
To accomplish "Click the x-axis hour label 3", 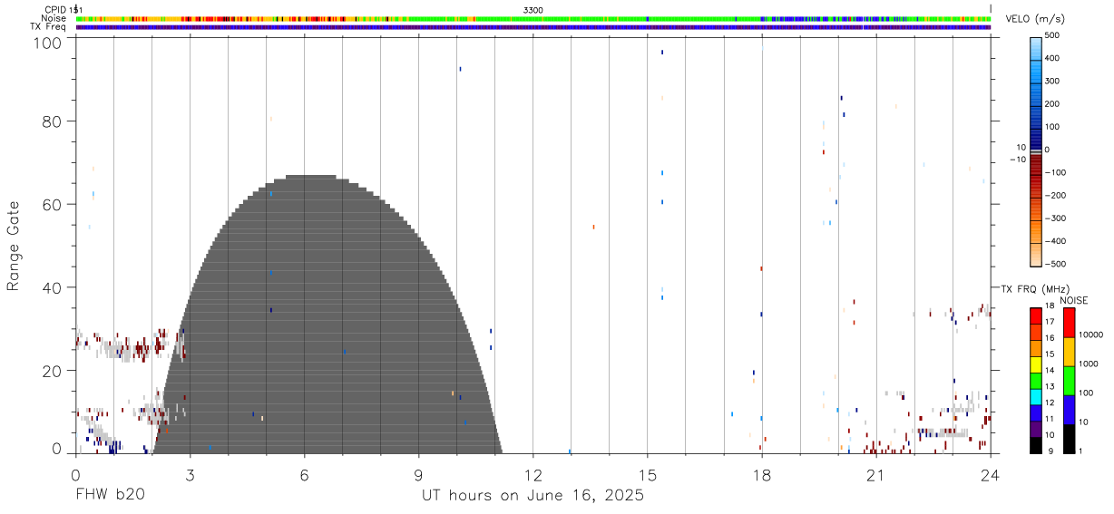I will click(190, 474).
